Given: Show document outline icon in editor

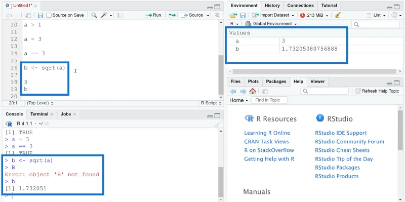Looking at the screenshot, I should coord(218,15).
